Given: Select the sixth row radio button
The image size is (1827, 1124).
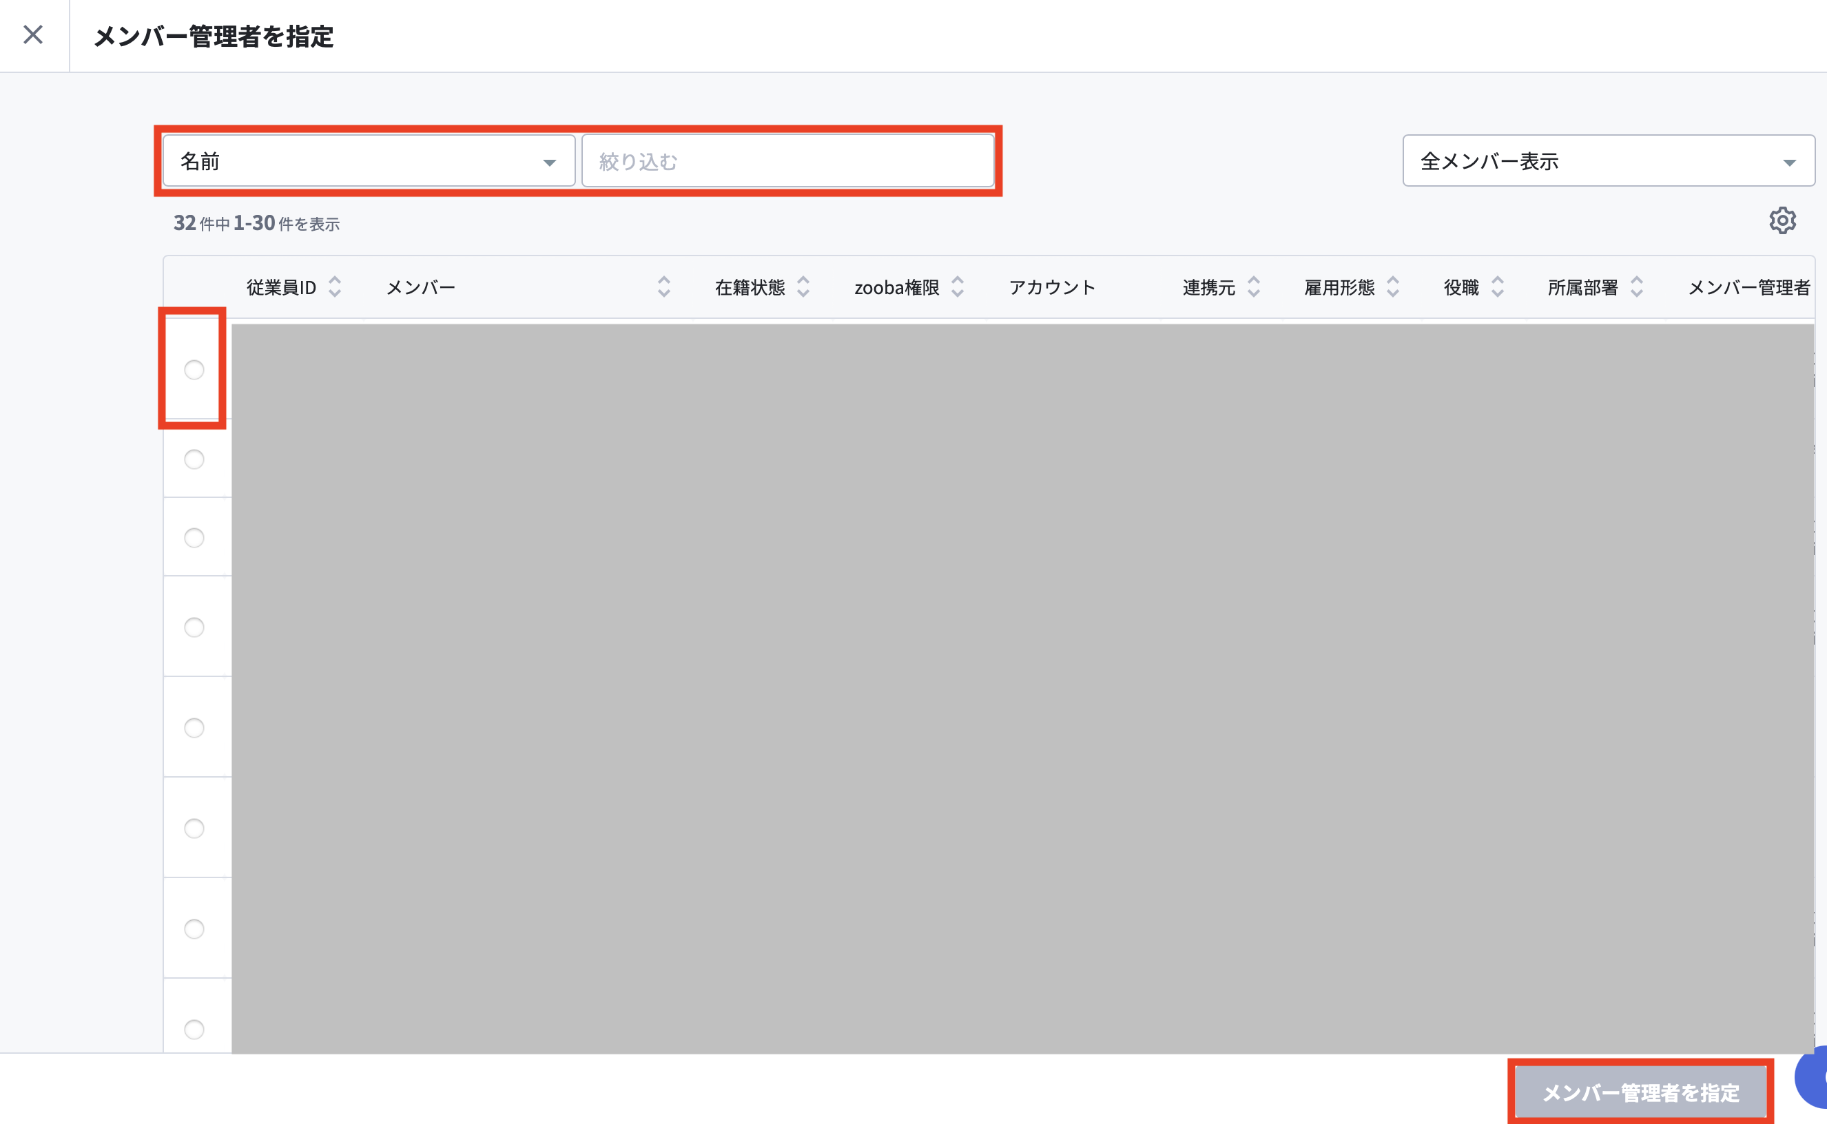Looking at the screenshot, I should [x=194, y=828].
